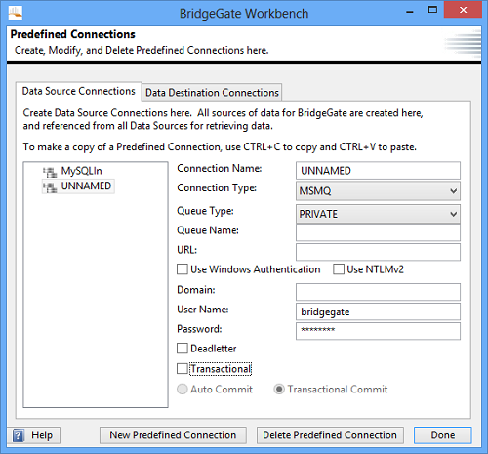Click New Predefined Connection button
The image size is (488, 454).
pyautogui.click(x=173, y=435)
